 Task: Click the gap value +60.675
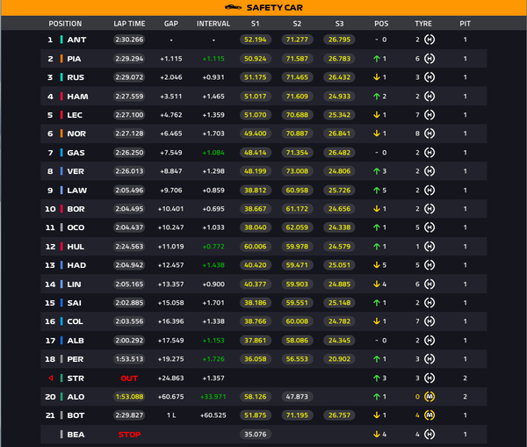(x=171, y=397)
